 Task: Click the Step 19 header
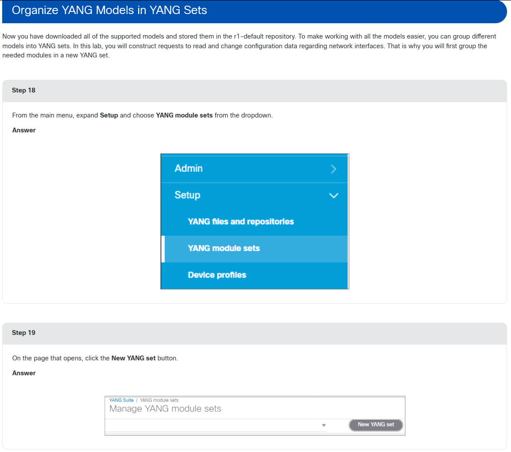pos(255,333)
